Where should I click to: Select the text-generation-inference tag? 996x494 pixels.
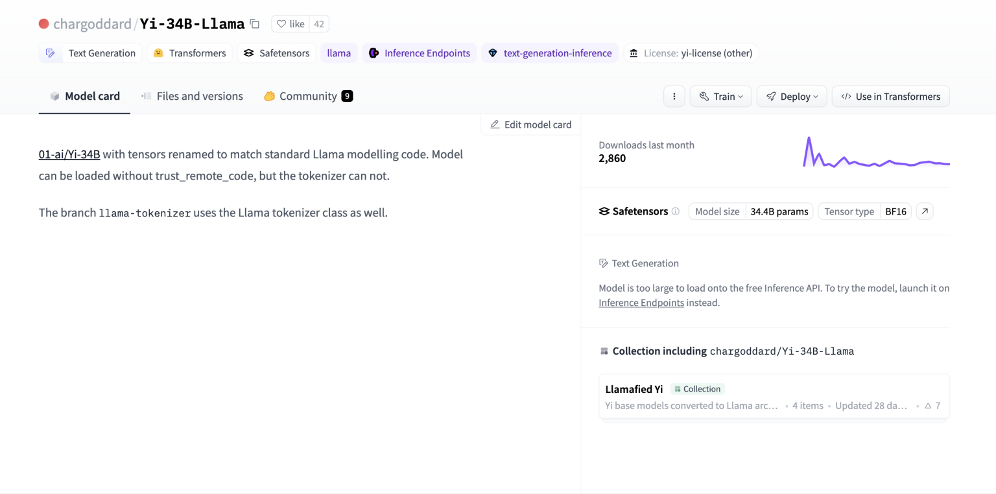549,53
